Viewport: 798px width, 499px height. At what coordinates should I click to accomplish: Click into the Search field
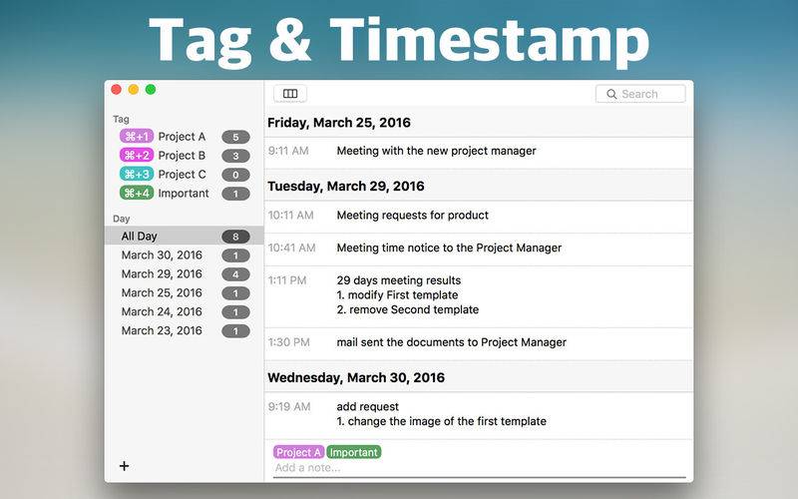coord(640,94)
